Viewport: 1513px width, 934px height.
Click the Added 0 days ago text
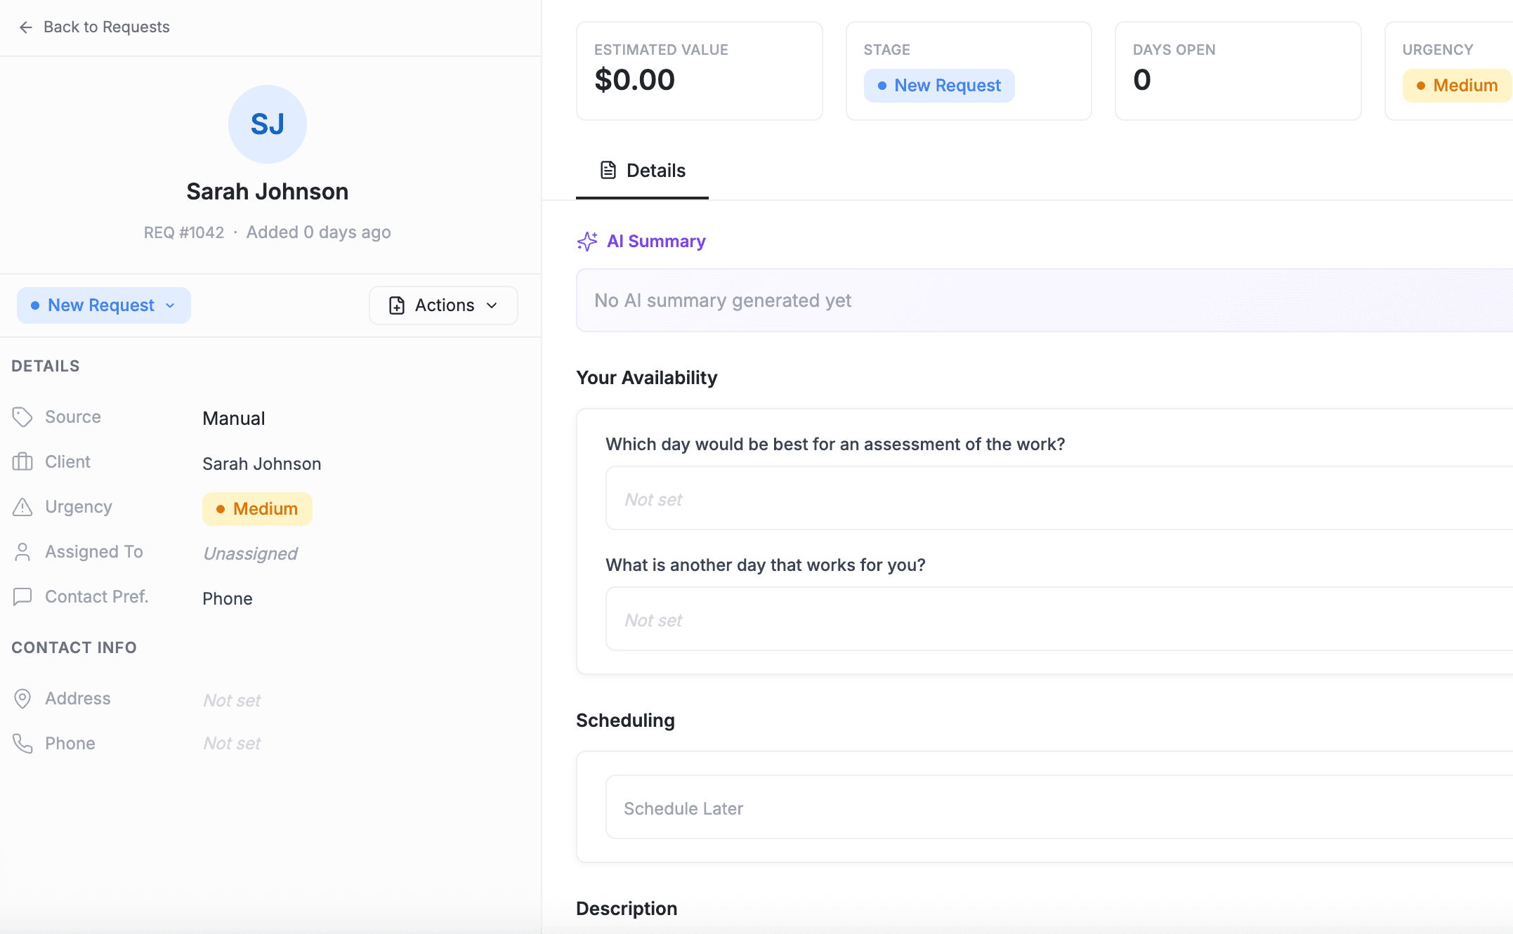point(318,232)
